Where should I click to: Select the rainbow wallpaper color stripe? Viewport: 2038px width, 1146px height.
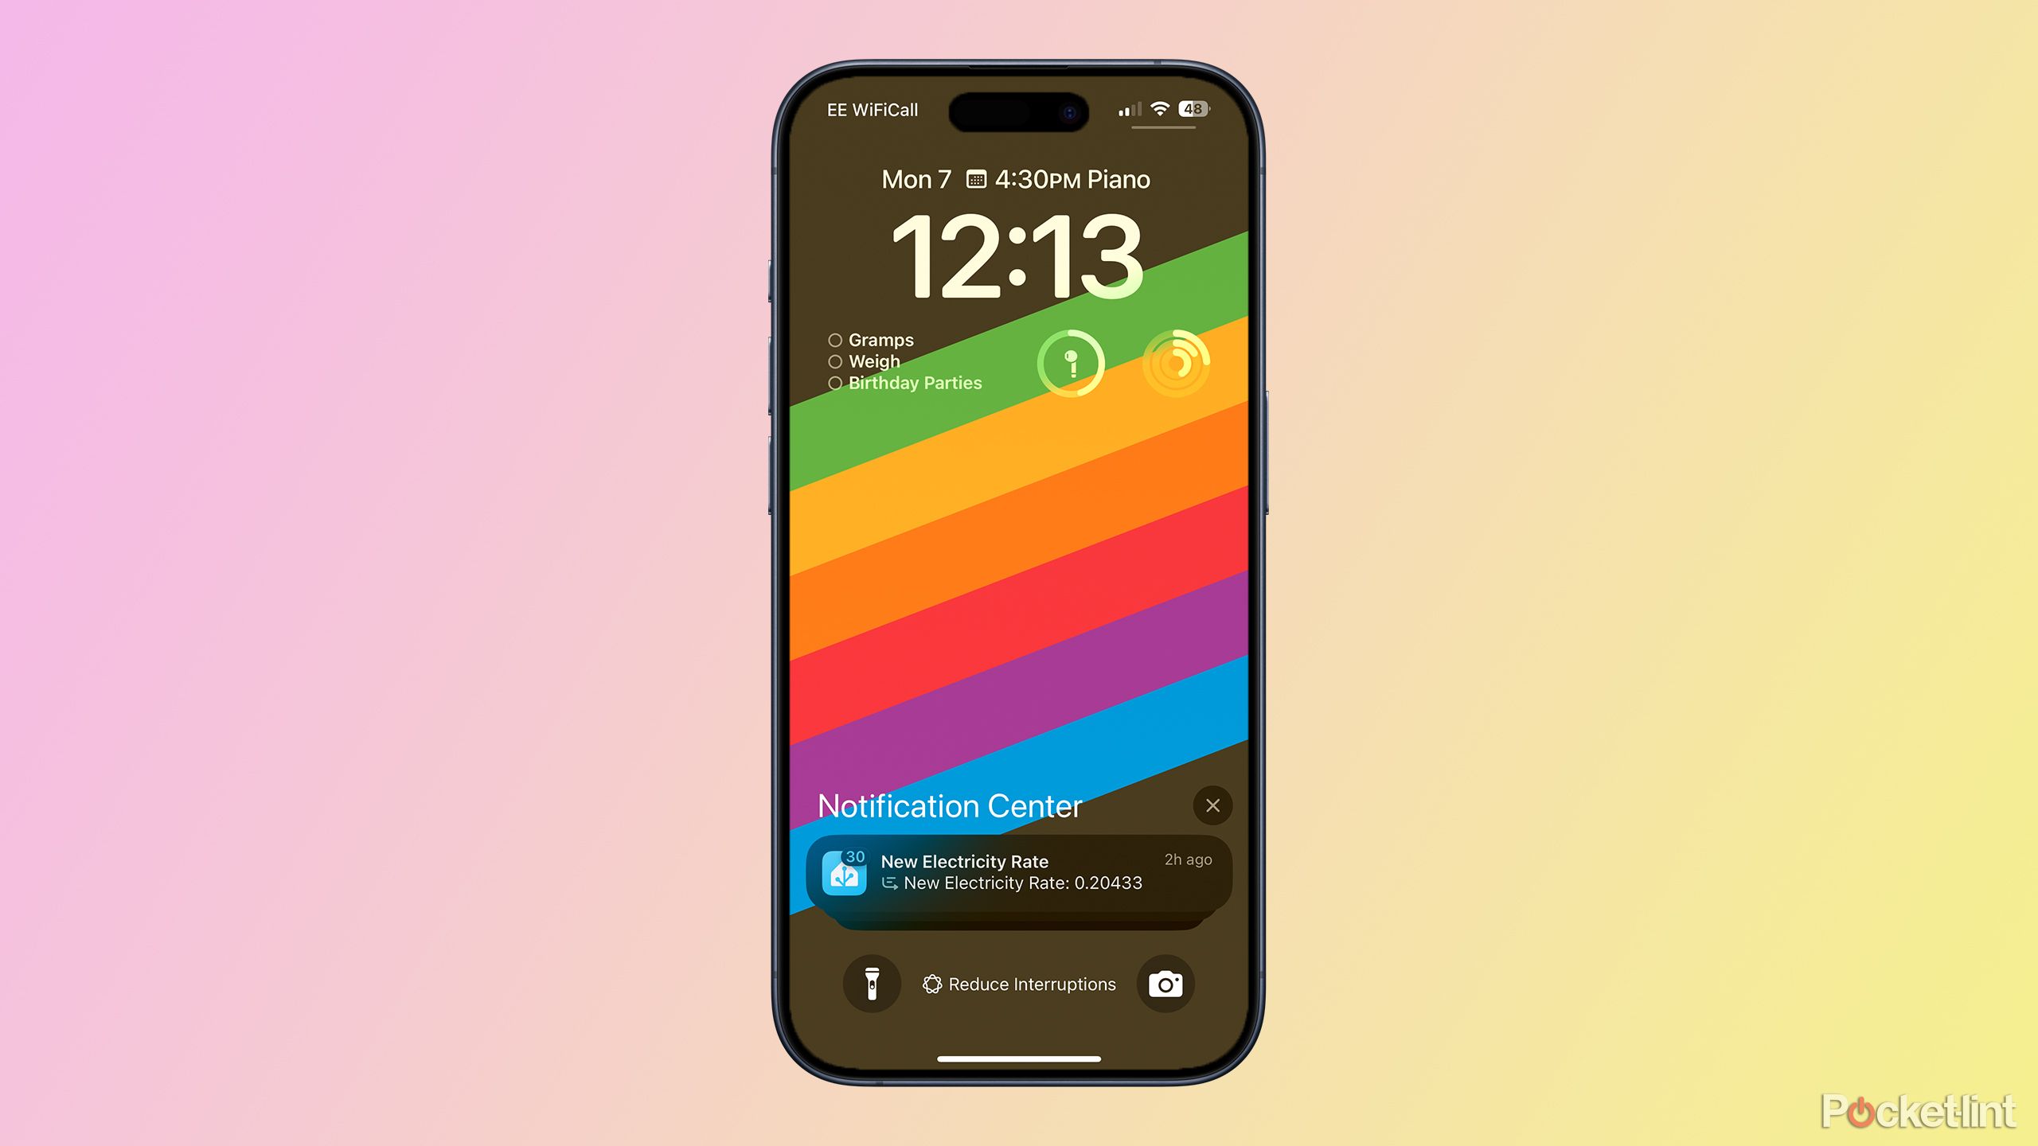pyautogui.click(x=1017, y=587)
